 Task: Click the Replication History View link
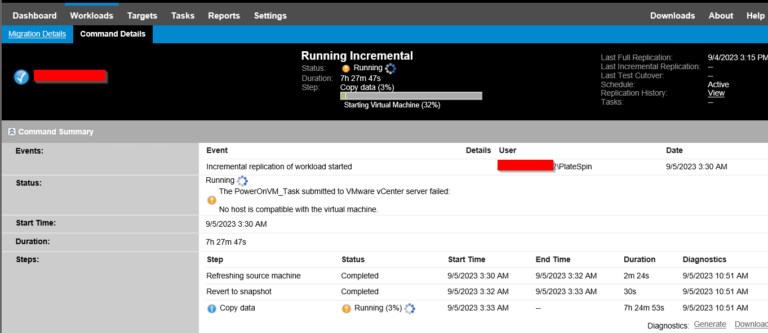pyautogui.click(x=716, y=93)
